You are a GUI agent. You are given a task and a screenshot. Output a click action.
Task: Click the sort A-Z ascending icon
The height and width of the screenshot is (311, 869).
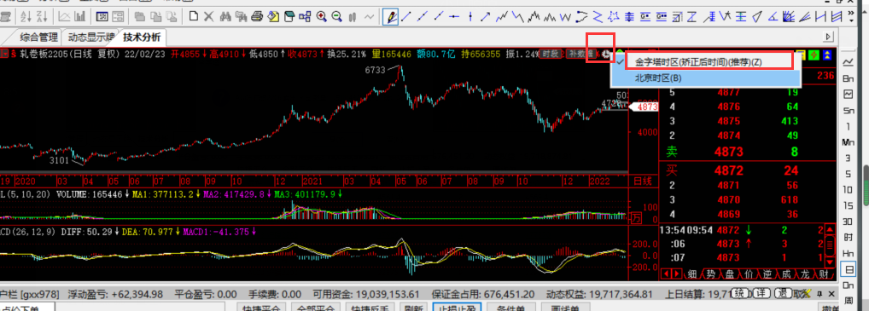(26, 16)
